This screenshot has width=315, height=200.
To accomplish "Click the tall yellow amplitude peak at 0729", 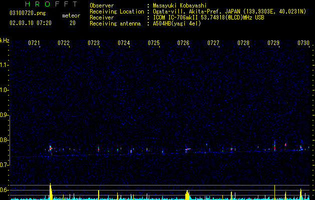I will pos(274,192).
